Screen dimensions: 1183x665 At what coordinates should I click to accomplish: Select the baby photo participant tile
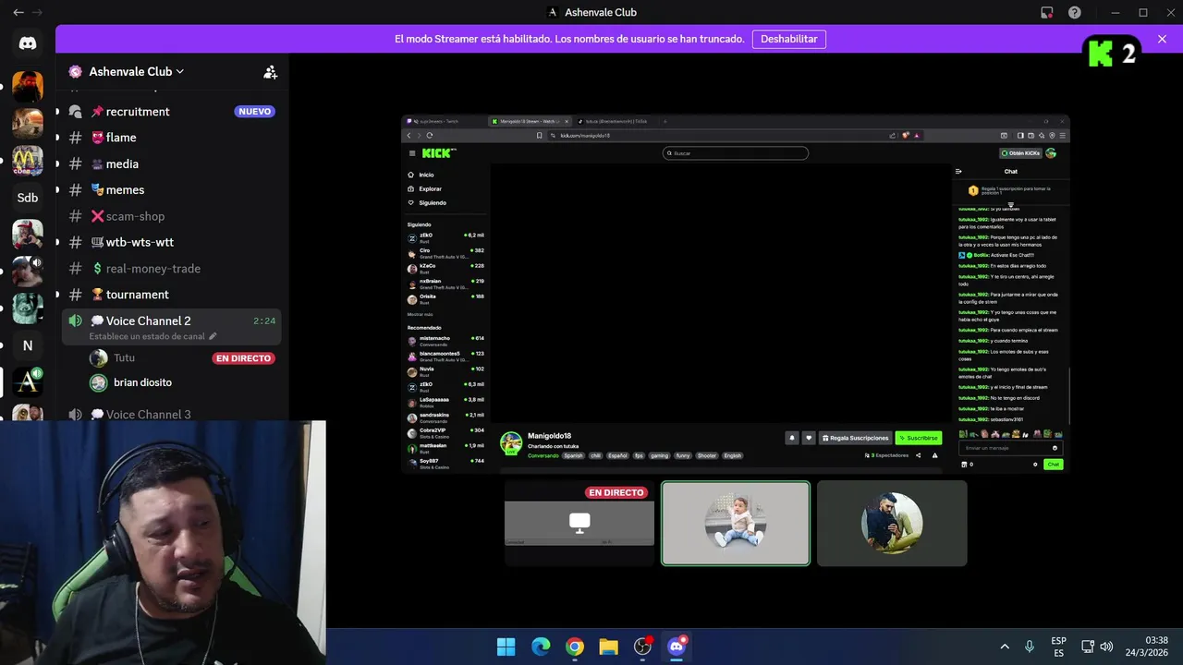[x=736, y=523]
